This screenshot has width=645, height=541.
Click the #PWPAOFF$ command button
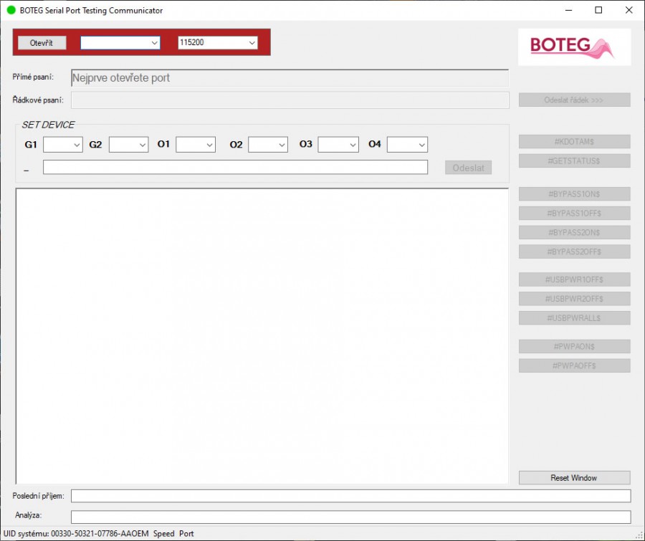point(574,365)
